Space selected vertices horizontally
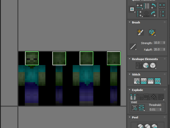Image resolution: width=170 pixels, height=128 pixels. click(162, 6)
